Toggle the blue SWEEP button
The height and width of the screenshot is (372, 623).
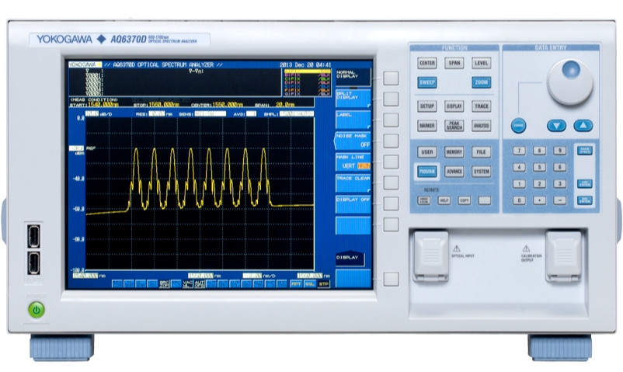426,82
